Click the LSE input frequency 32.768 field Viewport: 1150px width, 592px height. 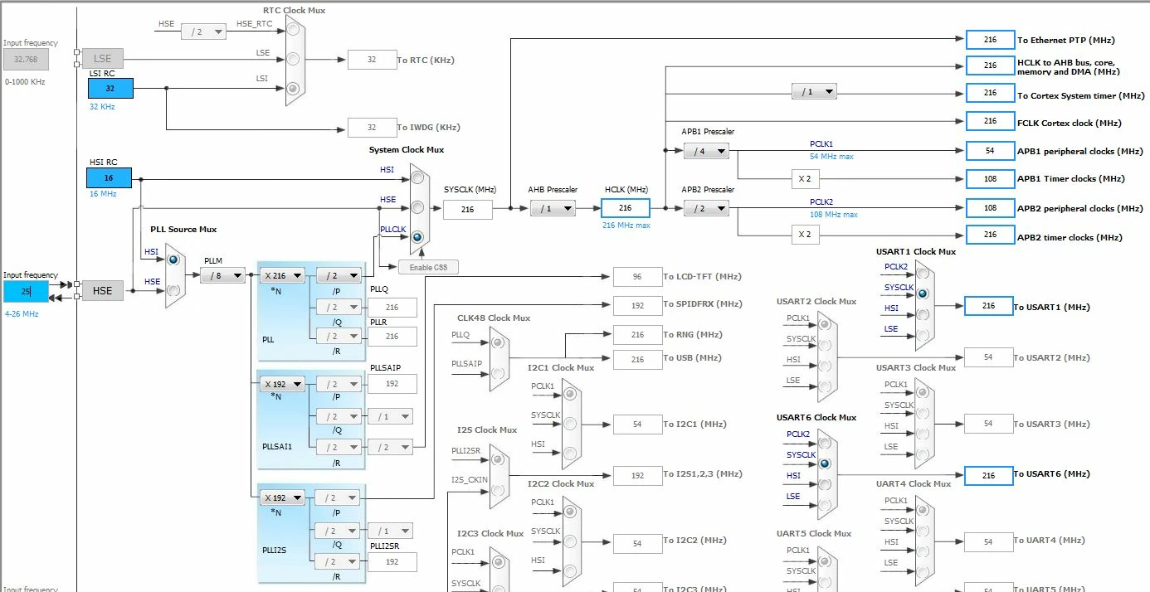point(26,59)
